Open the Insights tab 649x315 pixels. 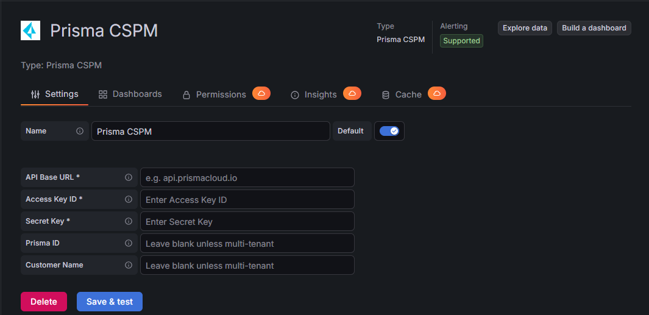(314, 94)
